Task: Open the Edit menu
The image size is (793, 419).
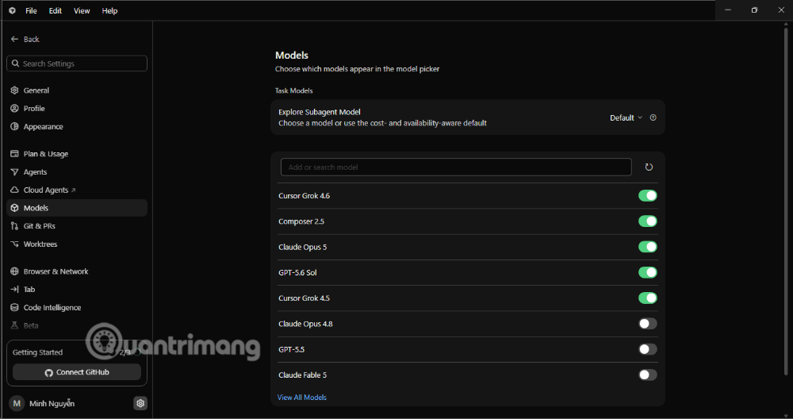Action: (x=56, y=10)
